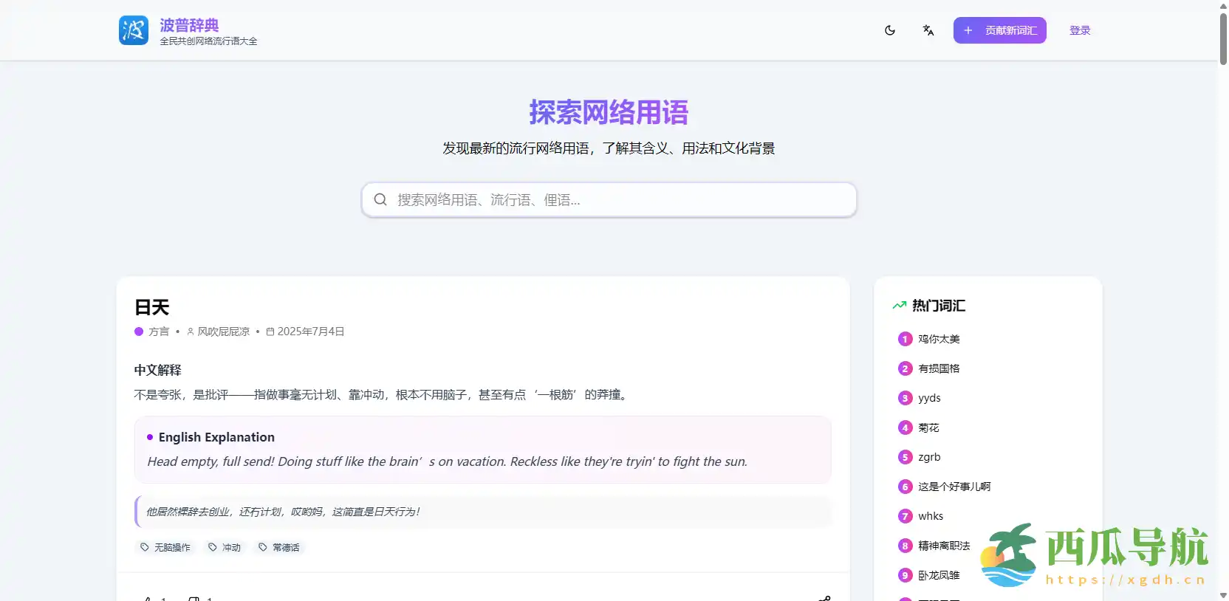This screenshot has width=1229, height=601.
Task: Click the magnifier icon in the search box
Action: (x=380, y=200)
